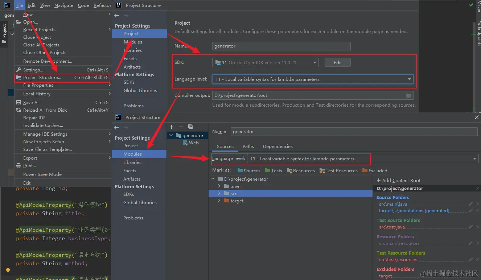Mark selected folder as Tests
The image size is (481, 280).
point(274,170)
